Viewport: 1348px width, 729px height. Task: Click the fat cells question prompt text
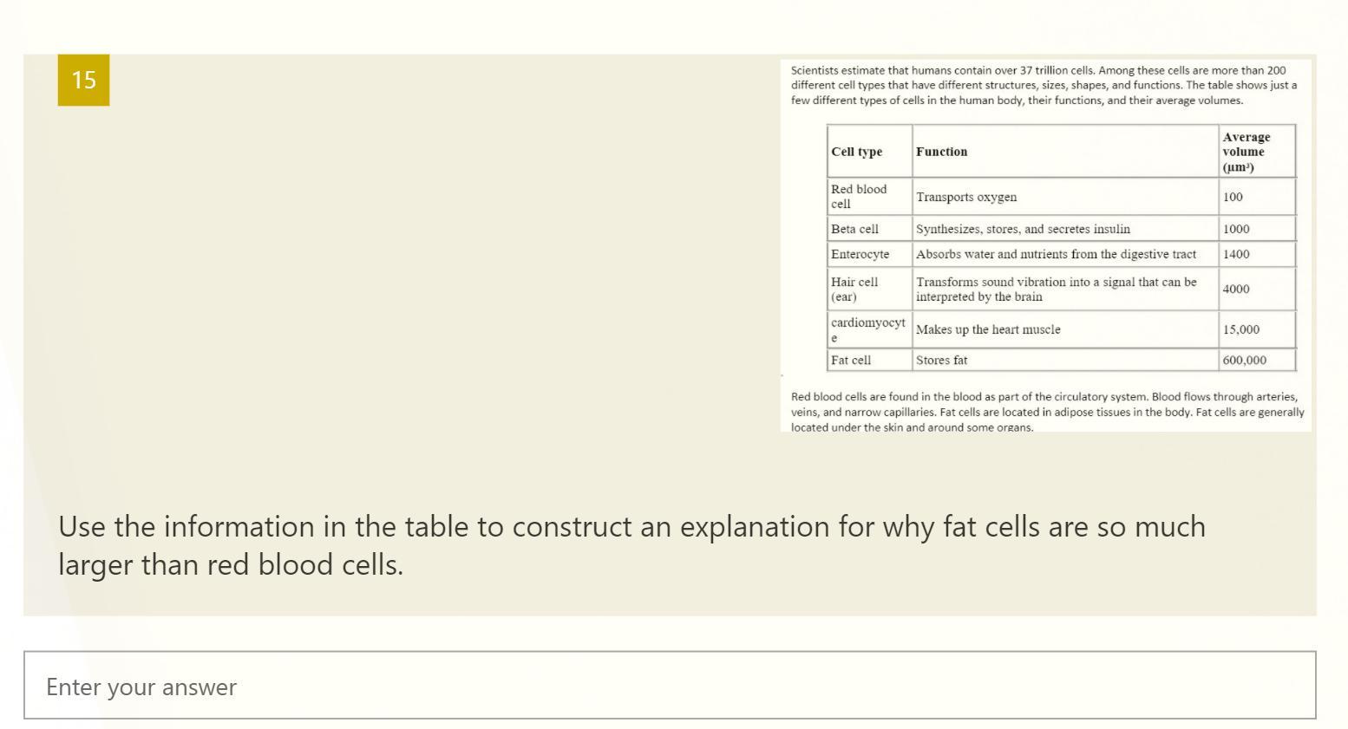631,545
